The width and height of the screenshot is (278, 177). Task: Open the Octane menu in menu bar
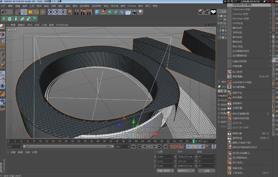coord(132,6)
